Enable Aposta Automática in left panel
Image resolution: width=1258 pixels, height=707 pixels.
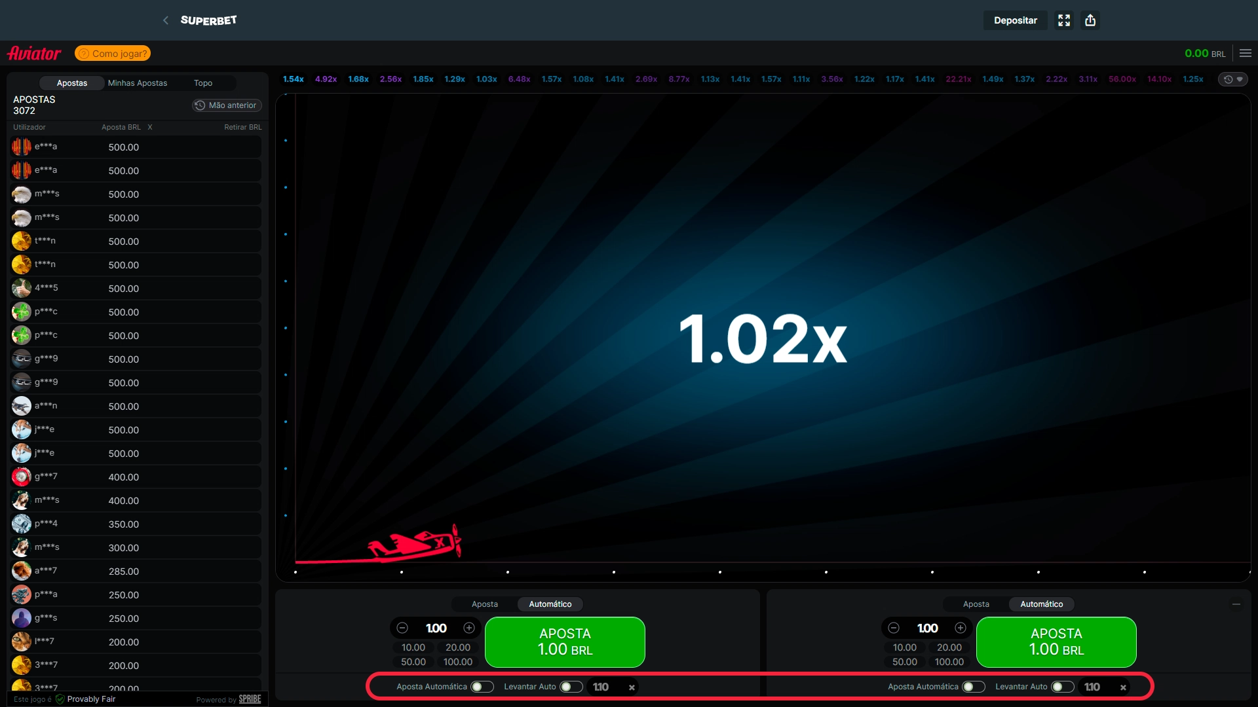(482, 687)
